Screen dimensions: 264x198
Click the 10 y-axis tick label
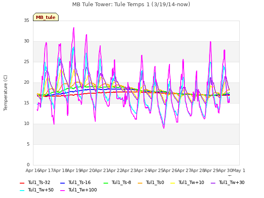point(26,124)
